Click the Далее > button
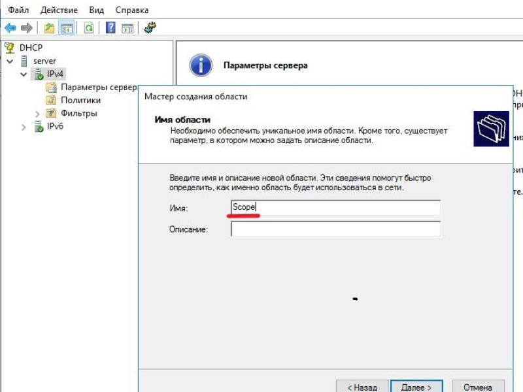This screenshot has height=392, width=523. [x=416, y=387]
